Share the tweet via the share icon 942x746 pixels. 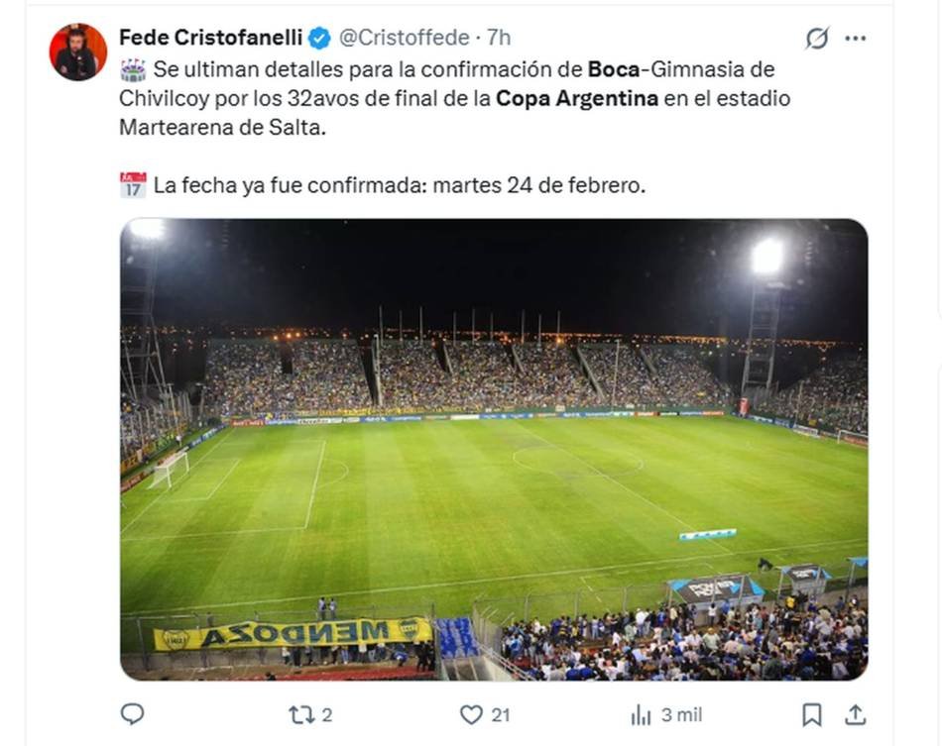[855, 713]
